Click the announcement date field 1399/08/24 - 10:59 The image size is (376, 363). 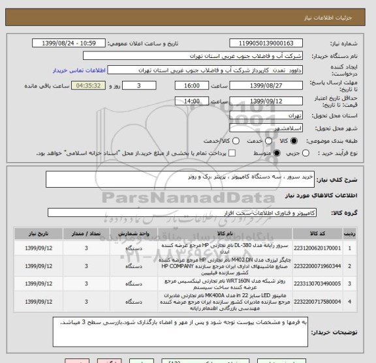(x=69, y=43)
